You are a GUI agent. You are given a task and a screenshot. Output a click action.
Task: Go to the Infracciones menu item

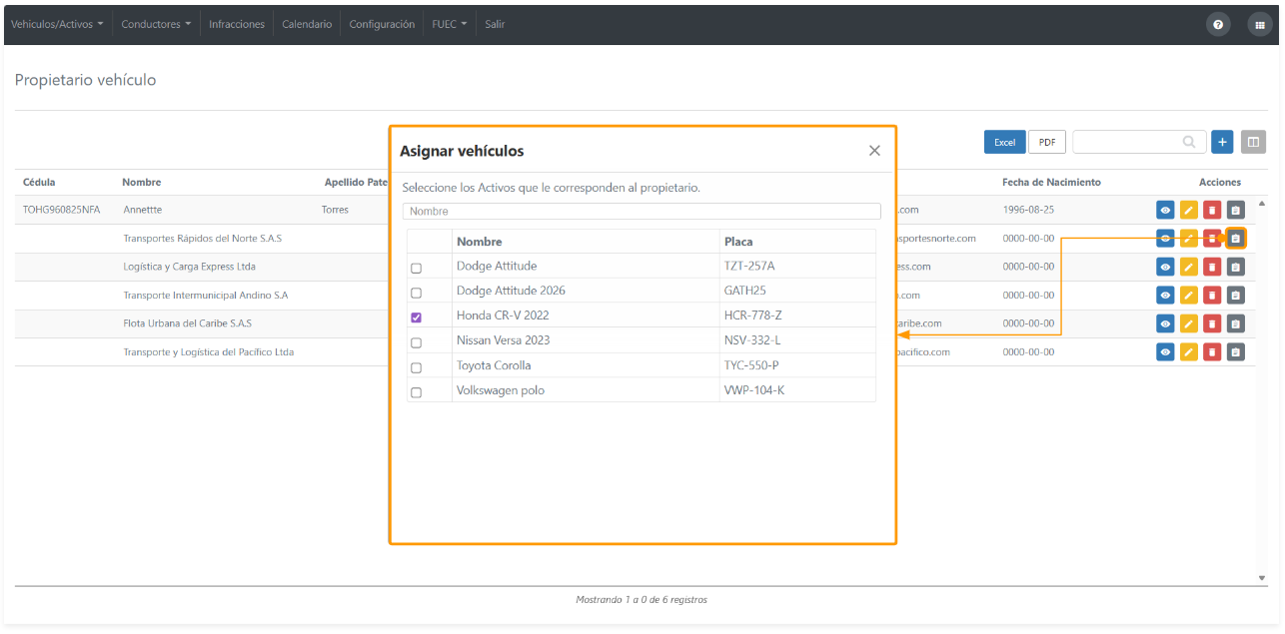pyautogui.click(x=237, y=24)
